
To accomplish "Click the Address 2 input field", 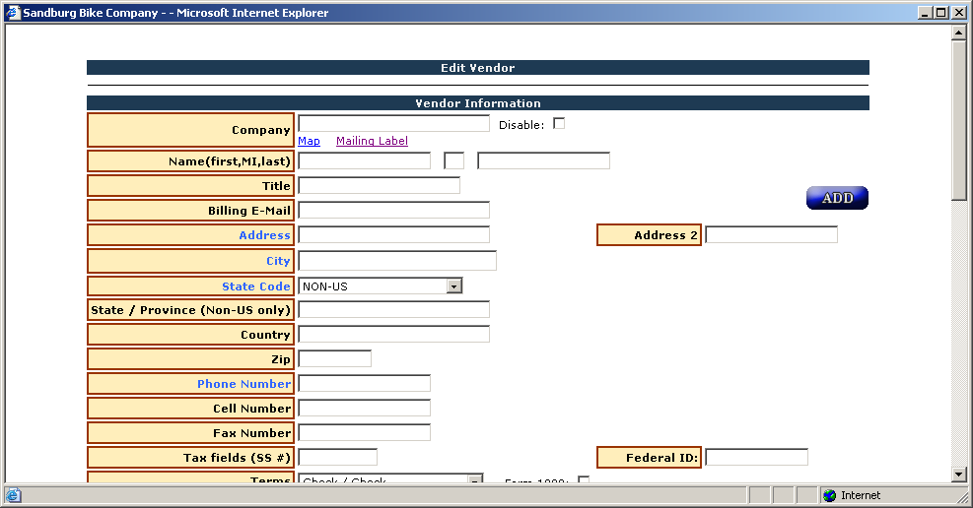I will point(771,234).
